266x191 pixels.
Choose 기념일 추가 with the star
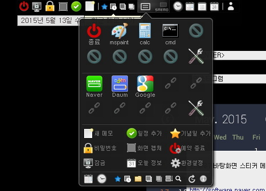190,133
